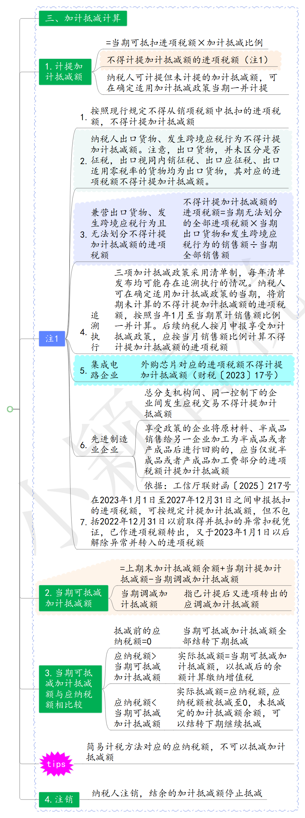
Task: Select the formula =当期可抵扣进项税额×加计抵减比例
Action: click(184, 43)
